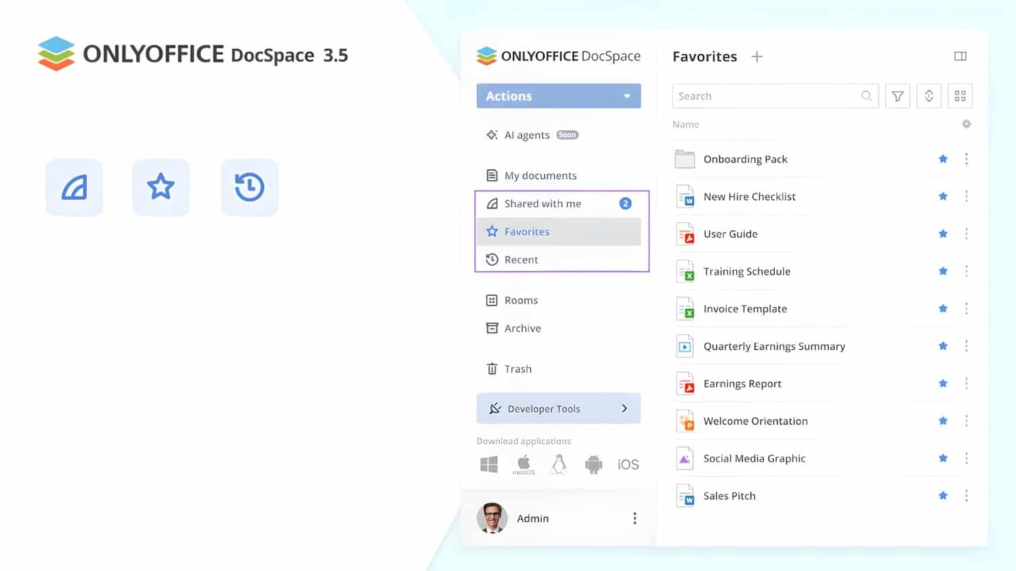
Task: Toggle the info panel icon
Action: click(960, 56)
